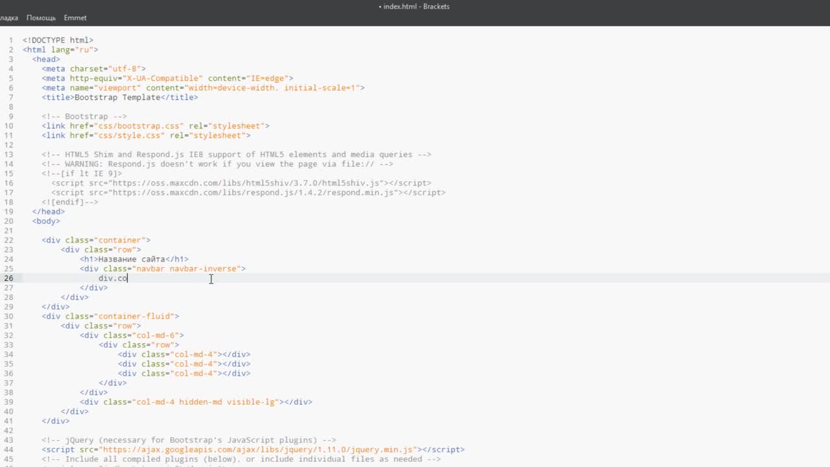Click the "viewport" name value
Viewport: 830px width, 467px height.
tap(117, 88)
